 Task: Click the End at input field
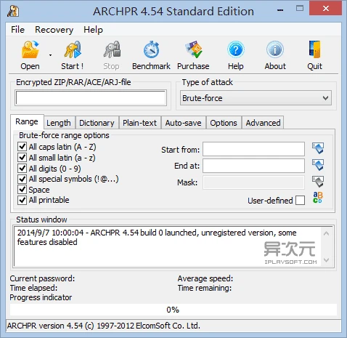click(x=253, y=166)
